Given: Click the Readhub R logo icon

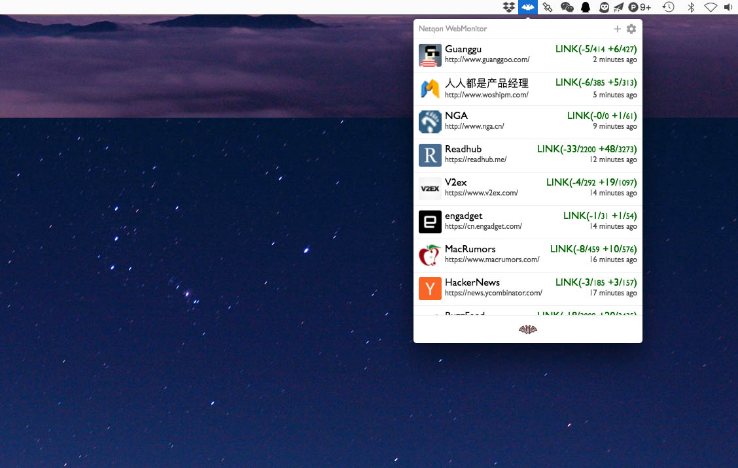Looking at the screenshot, I should 430,155.
